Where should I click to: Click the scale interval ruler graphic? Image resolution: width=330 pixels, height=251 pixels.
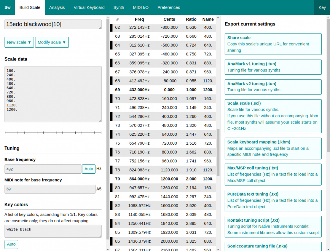tap(53, 133)
